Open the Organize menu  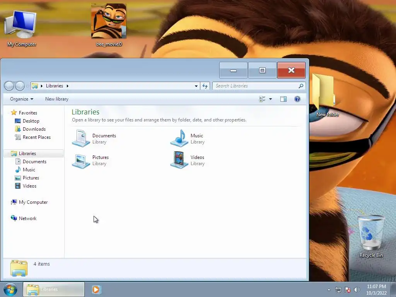pyautogui.click(x=22, y=99)
